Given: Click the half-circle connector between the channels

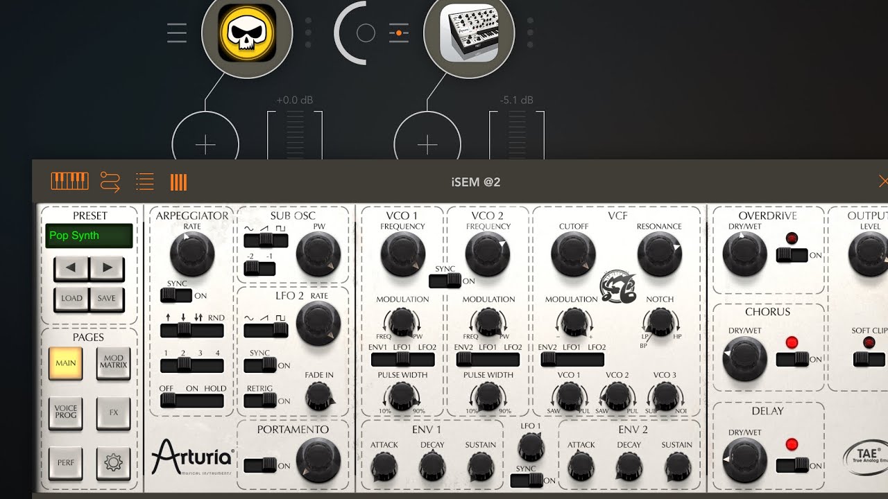Looking at the screenshot, I should 354,33.
